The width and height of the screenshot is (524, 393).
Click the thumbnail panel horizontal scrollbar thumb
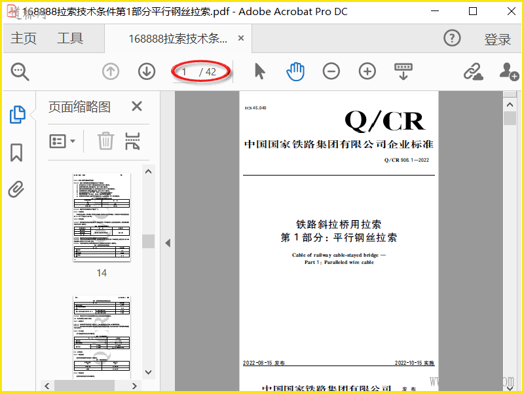[84, 386]
